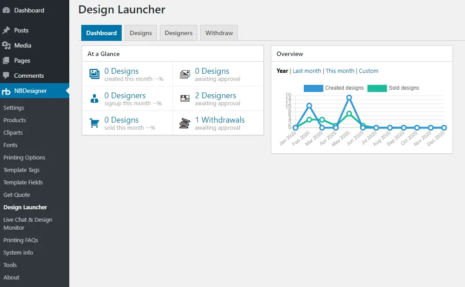Open the Withdraw tab
Image resolution: width=465 pixels, height=287 pixels.
coord(219,33)
